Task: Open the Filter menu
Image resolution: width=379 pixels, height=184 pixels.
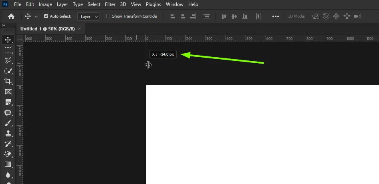Action: (110, 4)
